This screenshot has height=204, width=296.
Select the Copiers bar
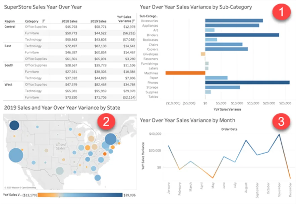click(227, 49)
